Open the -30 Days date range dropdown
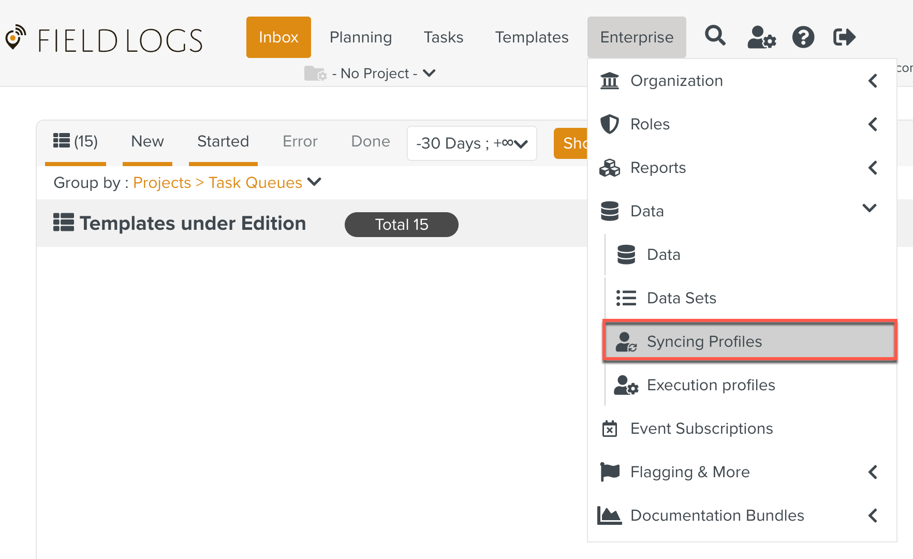Viewport: 913px width, 559px height. tap(471, 143)
